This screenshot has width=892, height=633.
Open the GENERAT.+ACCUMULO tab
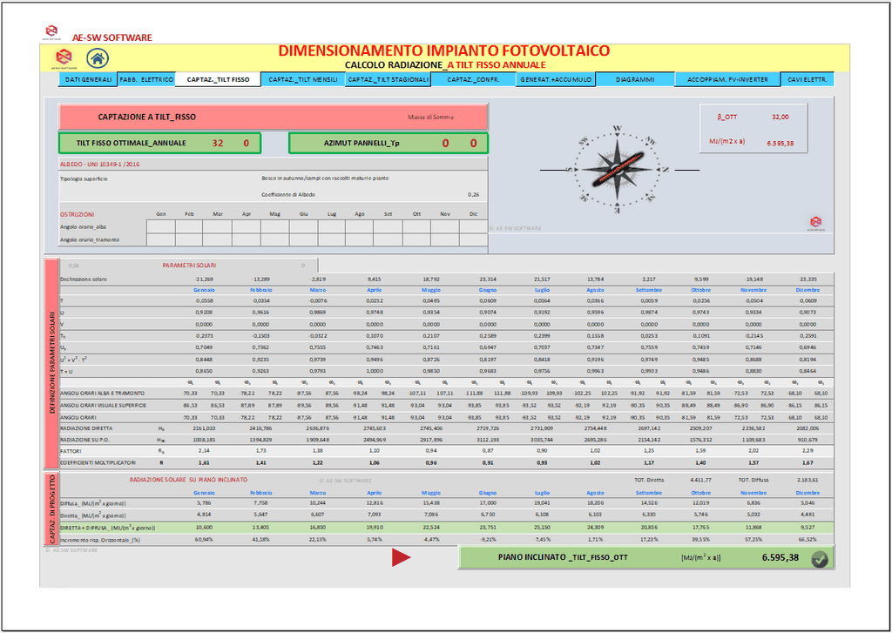point(556,79)
